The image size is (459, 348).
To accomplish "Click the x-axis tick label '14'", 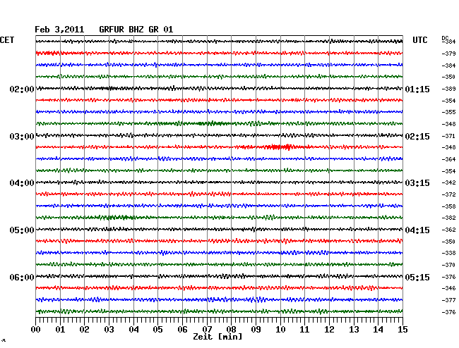I will point(378,330).
